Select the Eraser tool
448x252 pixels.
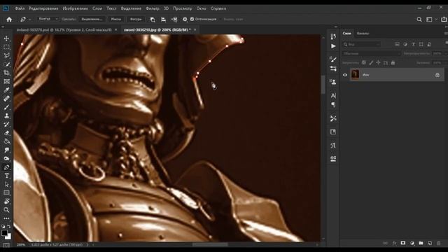(6, 133)
